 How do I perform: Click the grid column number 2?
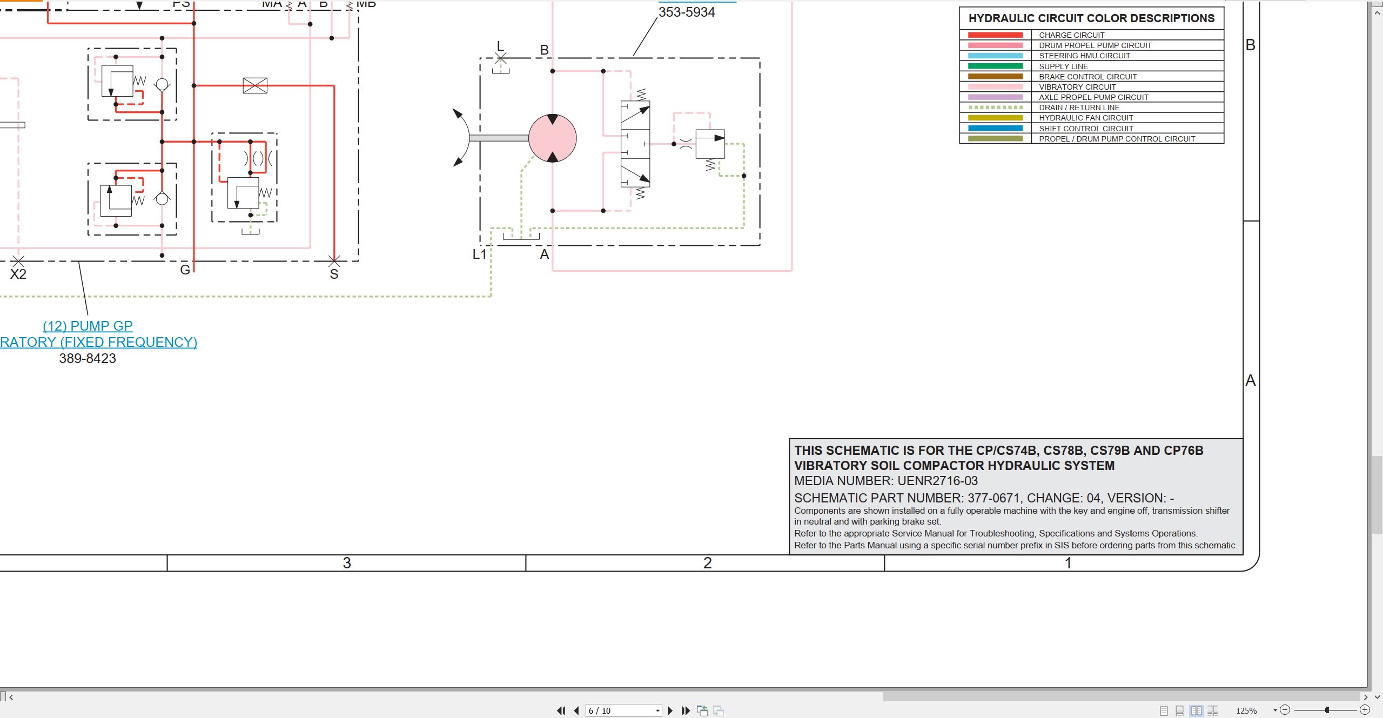[707, 563]
